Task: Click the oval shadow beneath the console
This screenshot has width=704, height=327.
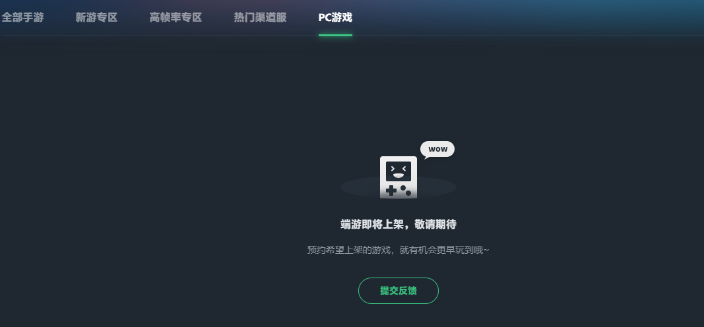Action: pos(399,187)
